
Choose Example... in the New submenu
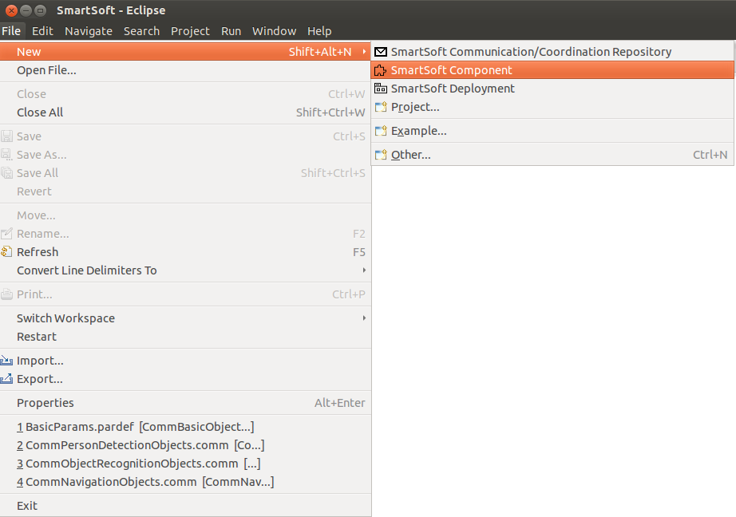click(552, 130)
